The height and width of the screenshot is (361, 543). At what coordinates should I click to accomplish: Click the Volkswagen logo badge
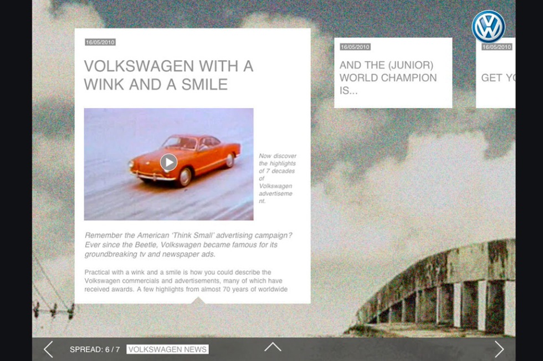[x=488, y=27]
